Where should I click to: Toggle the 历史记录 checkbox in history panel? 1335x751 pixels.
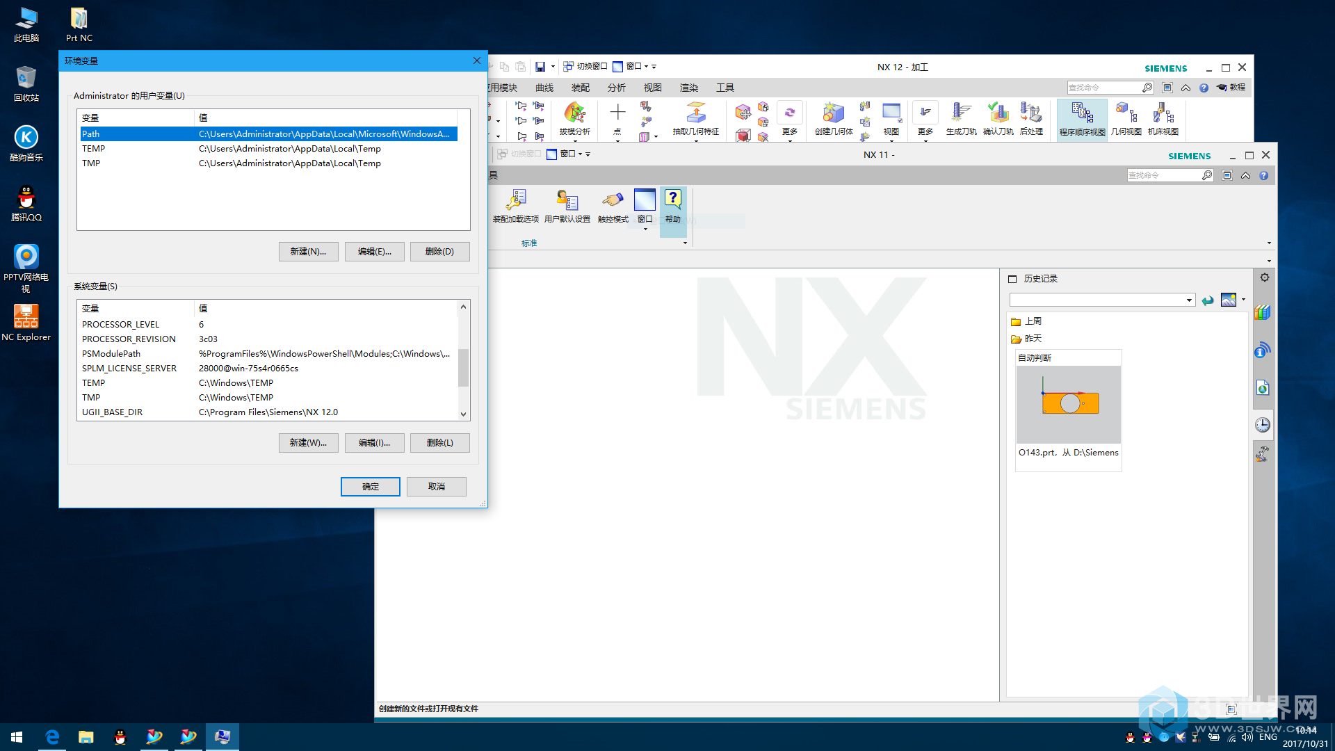click(x=1012, y=279)
